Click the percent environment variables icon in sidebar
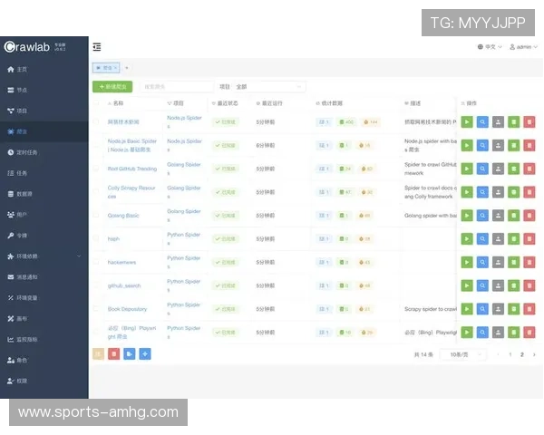Screen dimensions: 544x435 [11, 297]
